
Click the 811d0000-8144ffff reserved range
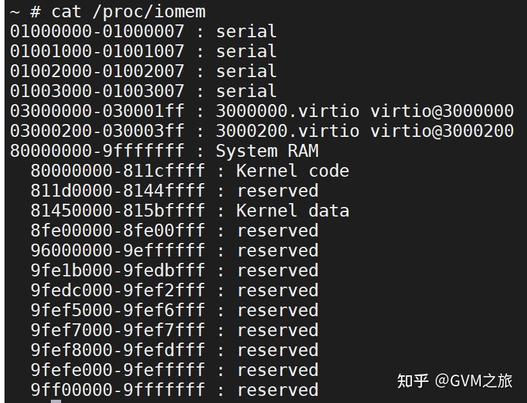tap(117, 191)
